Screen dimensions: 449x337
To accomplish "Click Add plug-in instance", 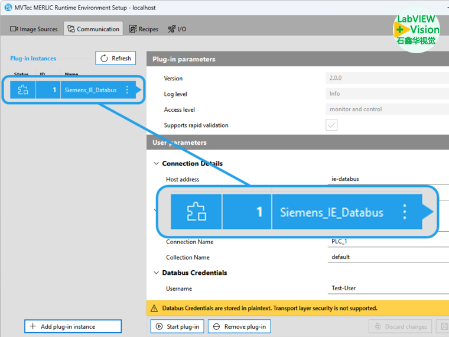I will coord(73,326).
